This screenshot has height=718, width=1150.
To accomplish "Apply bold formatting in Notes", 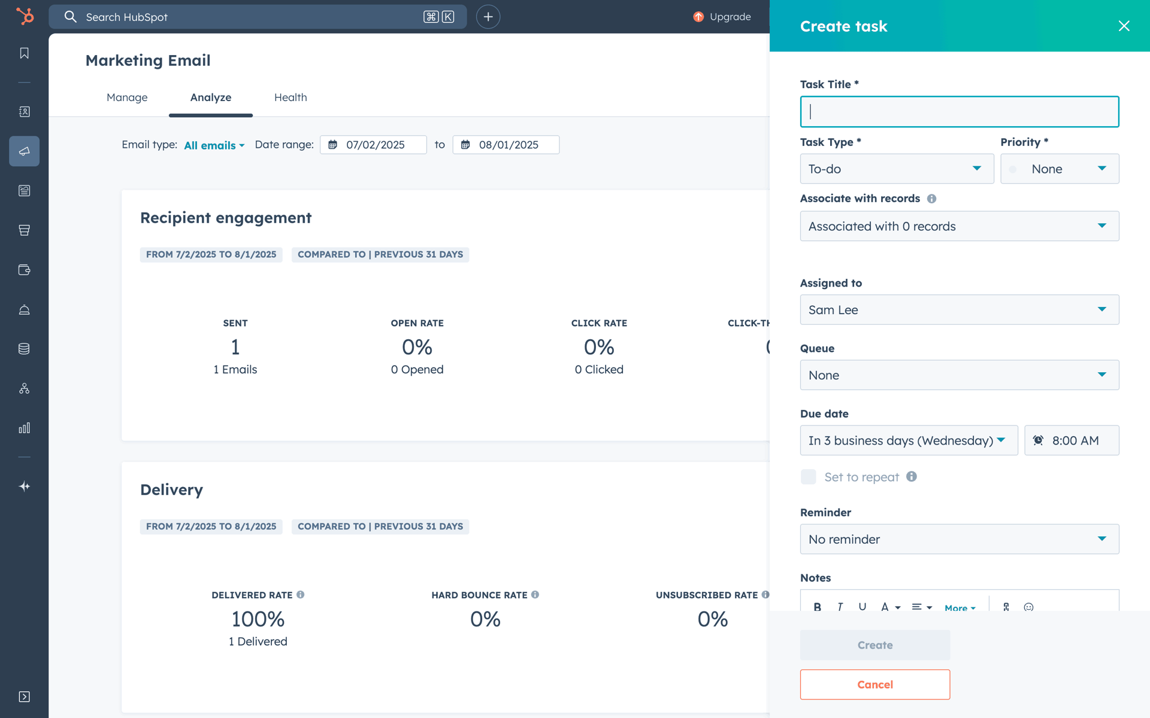I will [x=818, y=607].
